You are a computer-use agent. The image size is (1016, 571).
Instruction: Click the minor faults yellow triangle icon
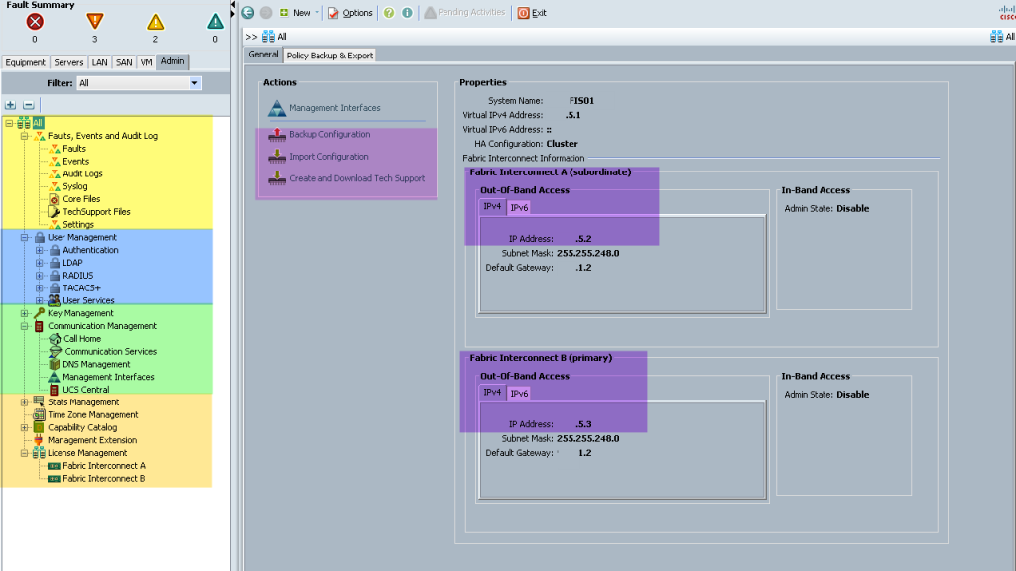[x=155, y=22]
